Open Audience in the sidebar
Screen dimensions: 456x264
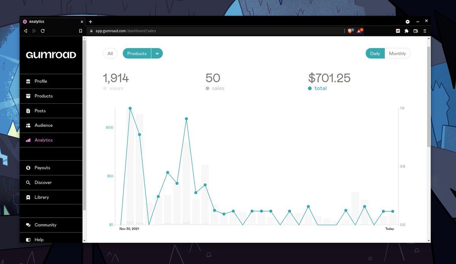[51, 125]
